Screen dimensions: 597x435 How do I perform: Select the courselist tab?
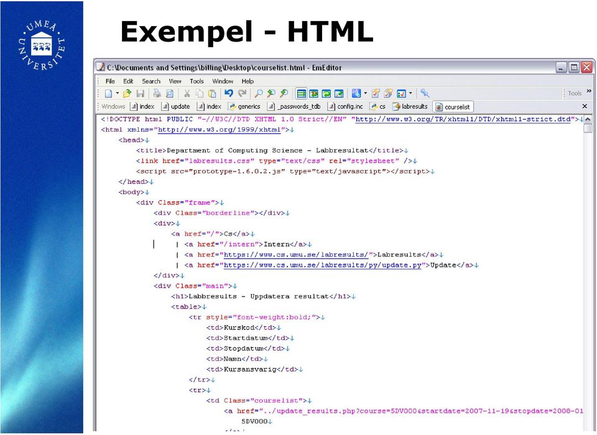pos(453,107)
